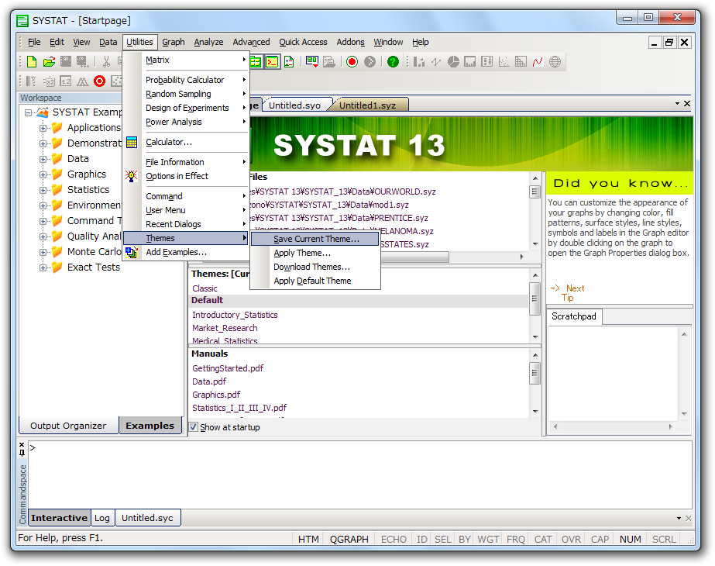Click the red target circle icon
This screenshot has height=566, width=715.
99,81
